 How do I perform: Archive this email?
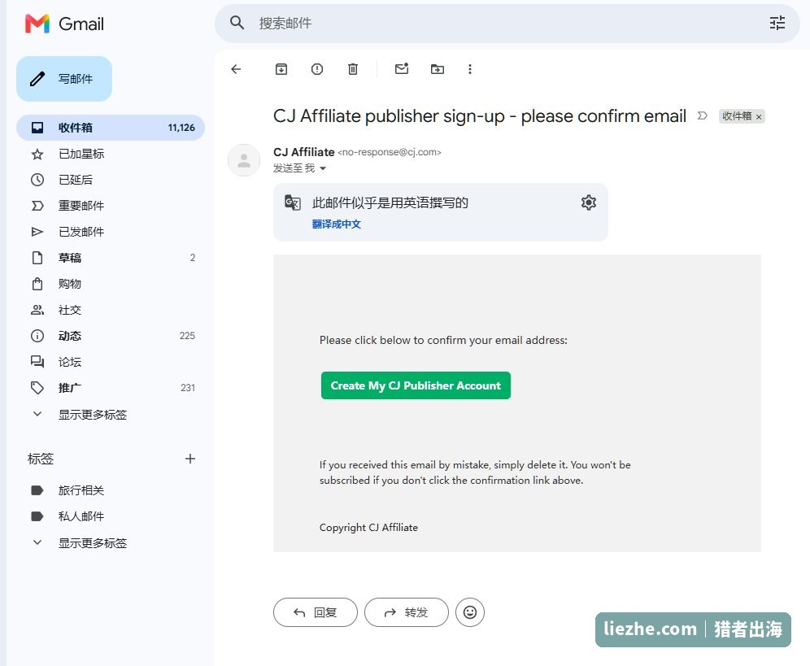(281, 69)
